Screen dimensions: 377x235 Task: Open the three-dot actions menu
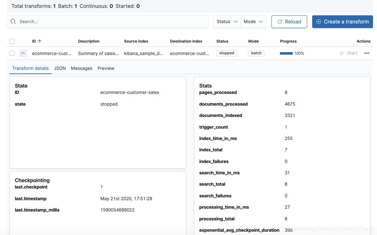coord(366,53)
